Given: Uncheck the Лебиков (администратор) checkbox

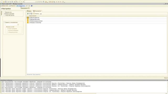Looking at the screenshot, I should tap(30, 21).
